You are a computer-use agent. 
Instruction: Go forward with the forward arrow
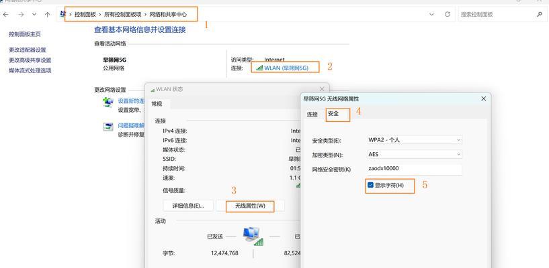tap(21, 15)
